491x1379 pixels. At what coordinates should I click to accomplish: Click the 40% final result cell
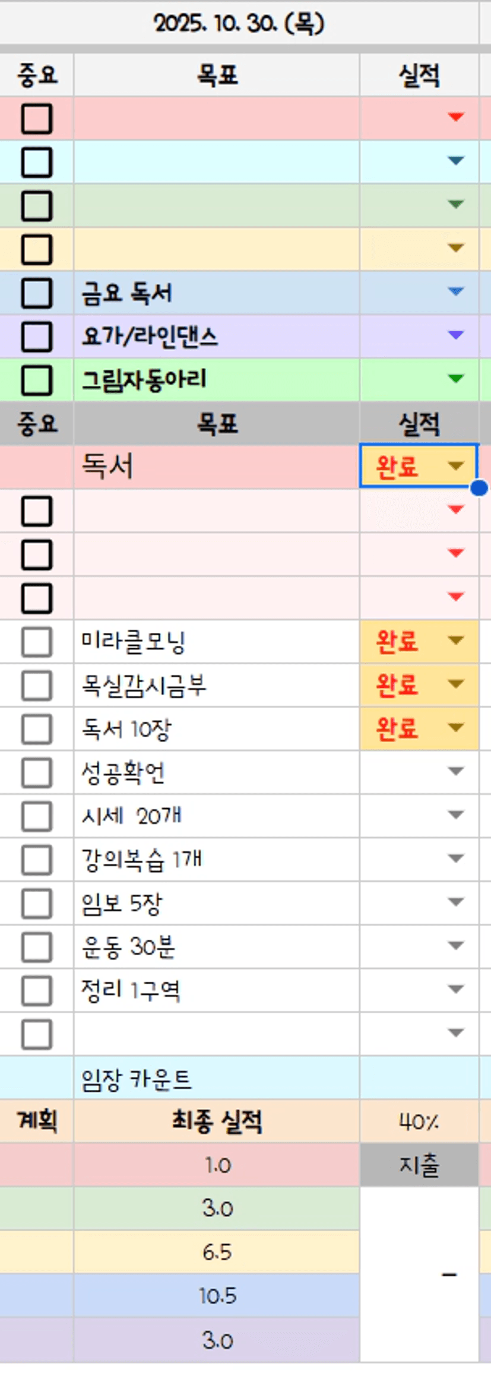pos(419,1122)
